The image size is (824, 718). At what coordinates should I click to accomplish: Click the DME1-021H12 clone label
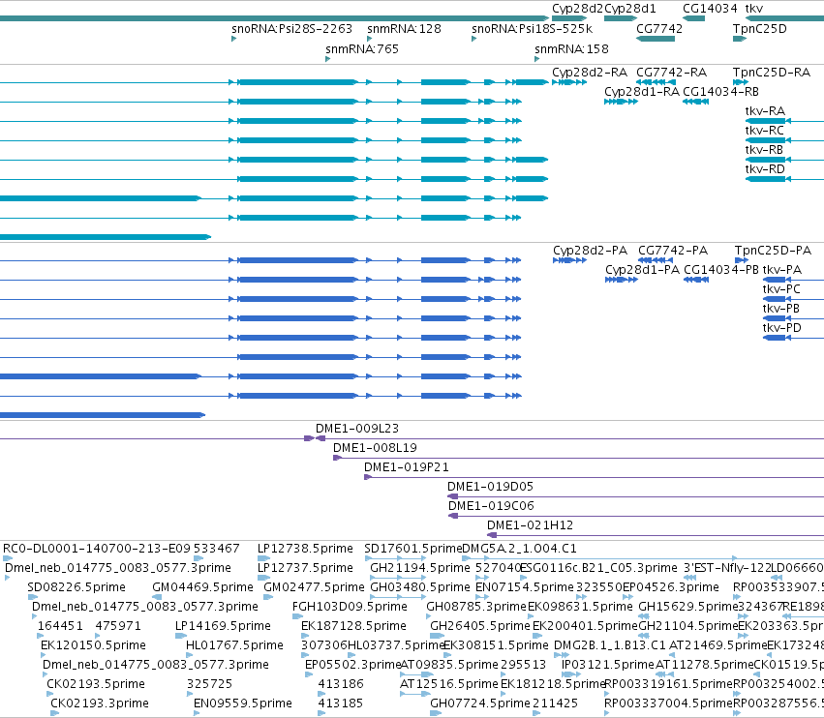[x=530, y=525]
